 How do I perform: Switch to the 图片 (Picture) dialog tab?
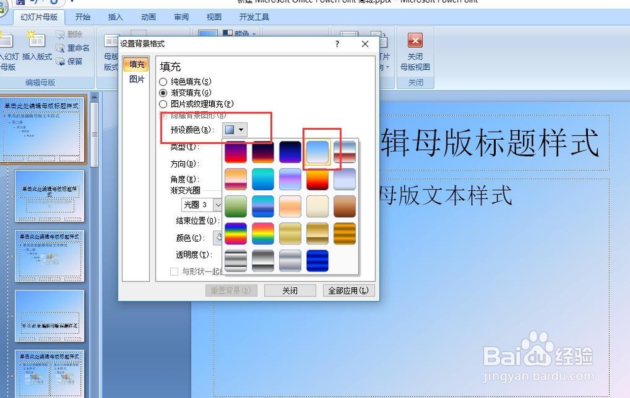coord(137,80)
